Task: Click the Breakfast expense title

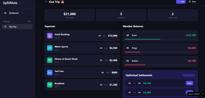Action: pyautogui.click(x=59, y=83)
